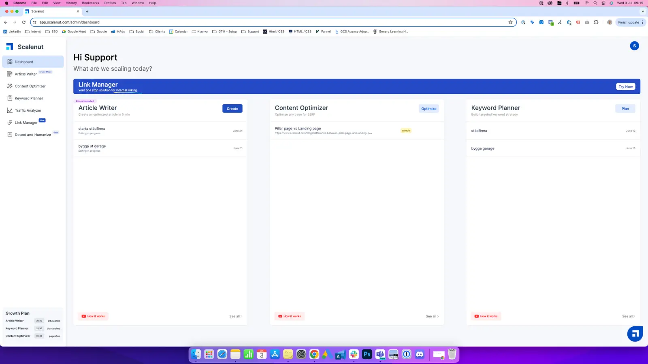Open the 'bygga garage' keyword plan
Screen dimensions: 648x364
point(553,148)
